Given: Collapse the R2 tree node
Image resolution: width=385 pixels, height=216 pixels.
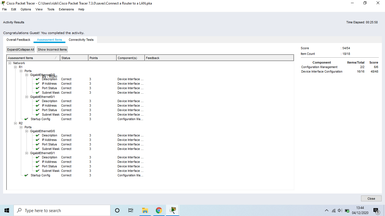Looking at the screenshot, I should coord(16,123).
